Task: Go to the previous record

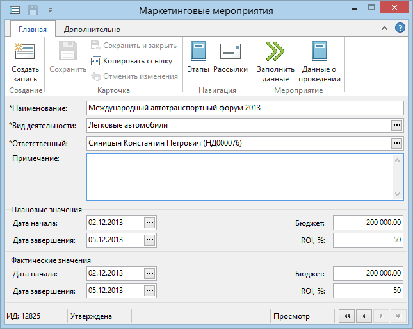Action: 364,316
